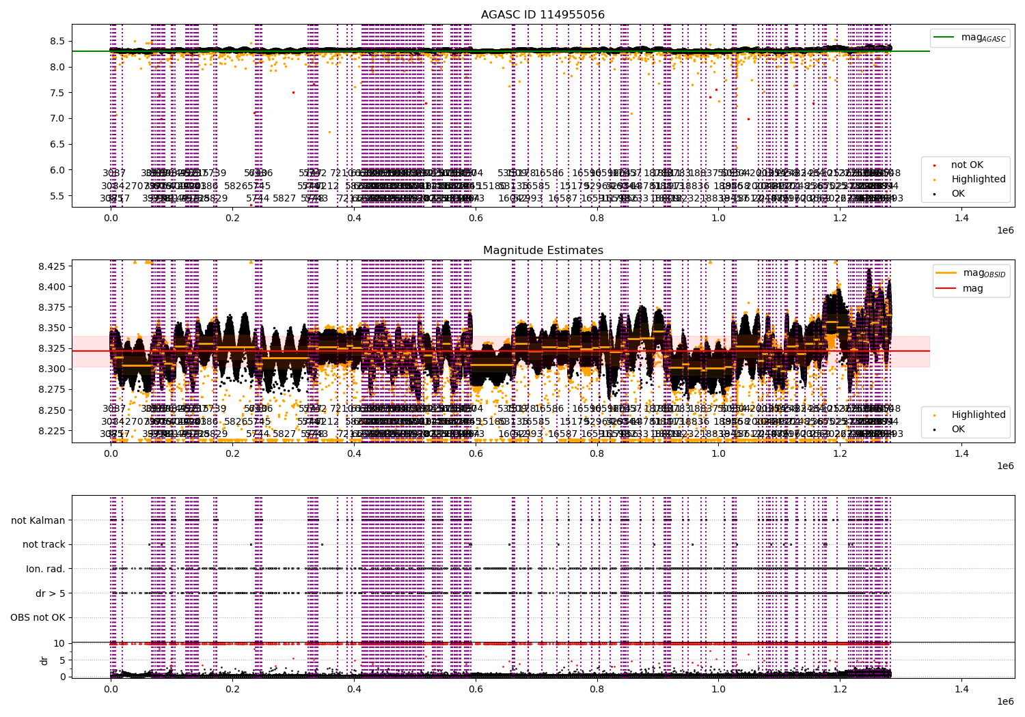This screenshot has width=1025, height=717.
Task: Click "OK" legend label in middle plot's lower legend
Action: (958, 430)
